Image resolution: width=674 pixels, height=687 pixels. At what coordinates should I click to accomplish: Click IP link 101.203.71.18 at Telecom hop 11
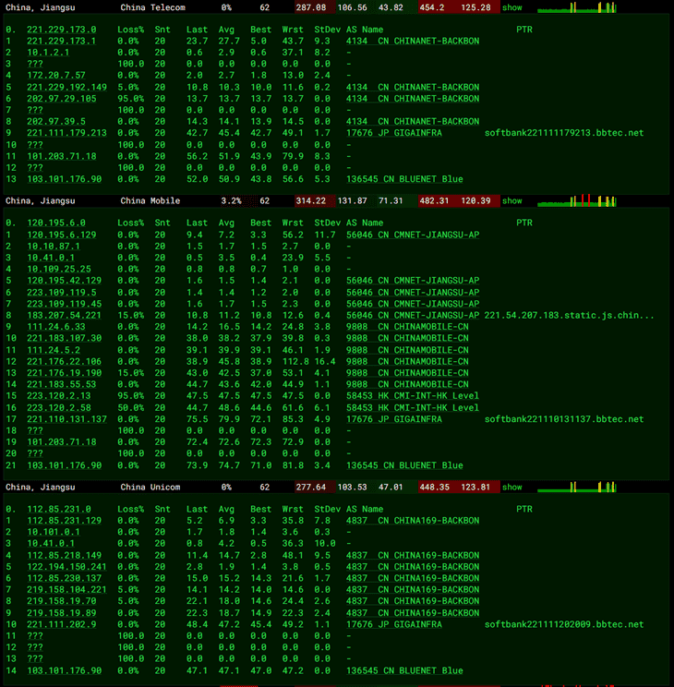[61, 156]
